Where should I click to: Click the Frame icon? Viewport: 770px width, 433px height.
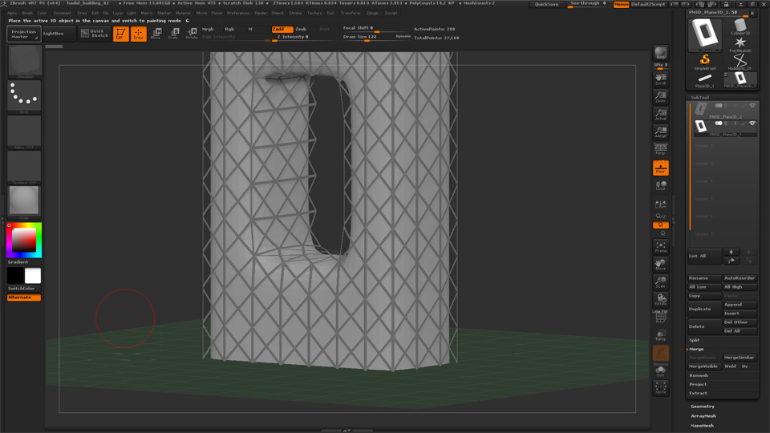click(x=660, y=246)
